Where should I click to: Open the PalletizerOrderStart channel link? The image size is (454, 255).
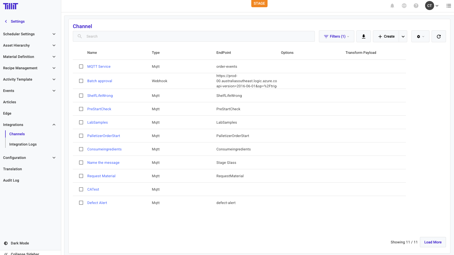point(104,136)
